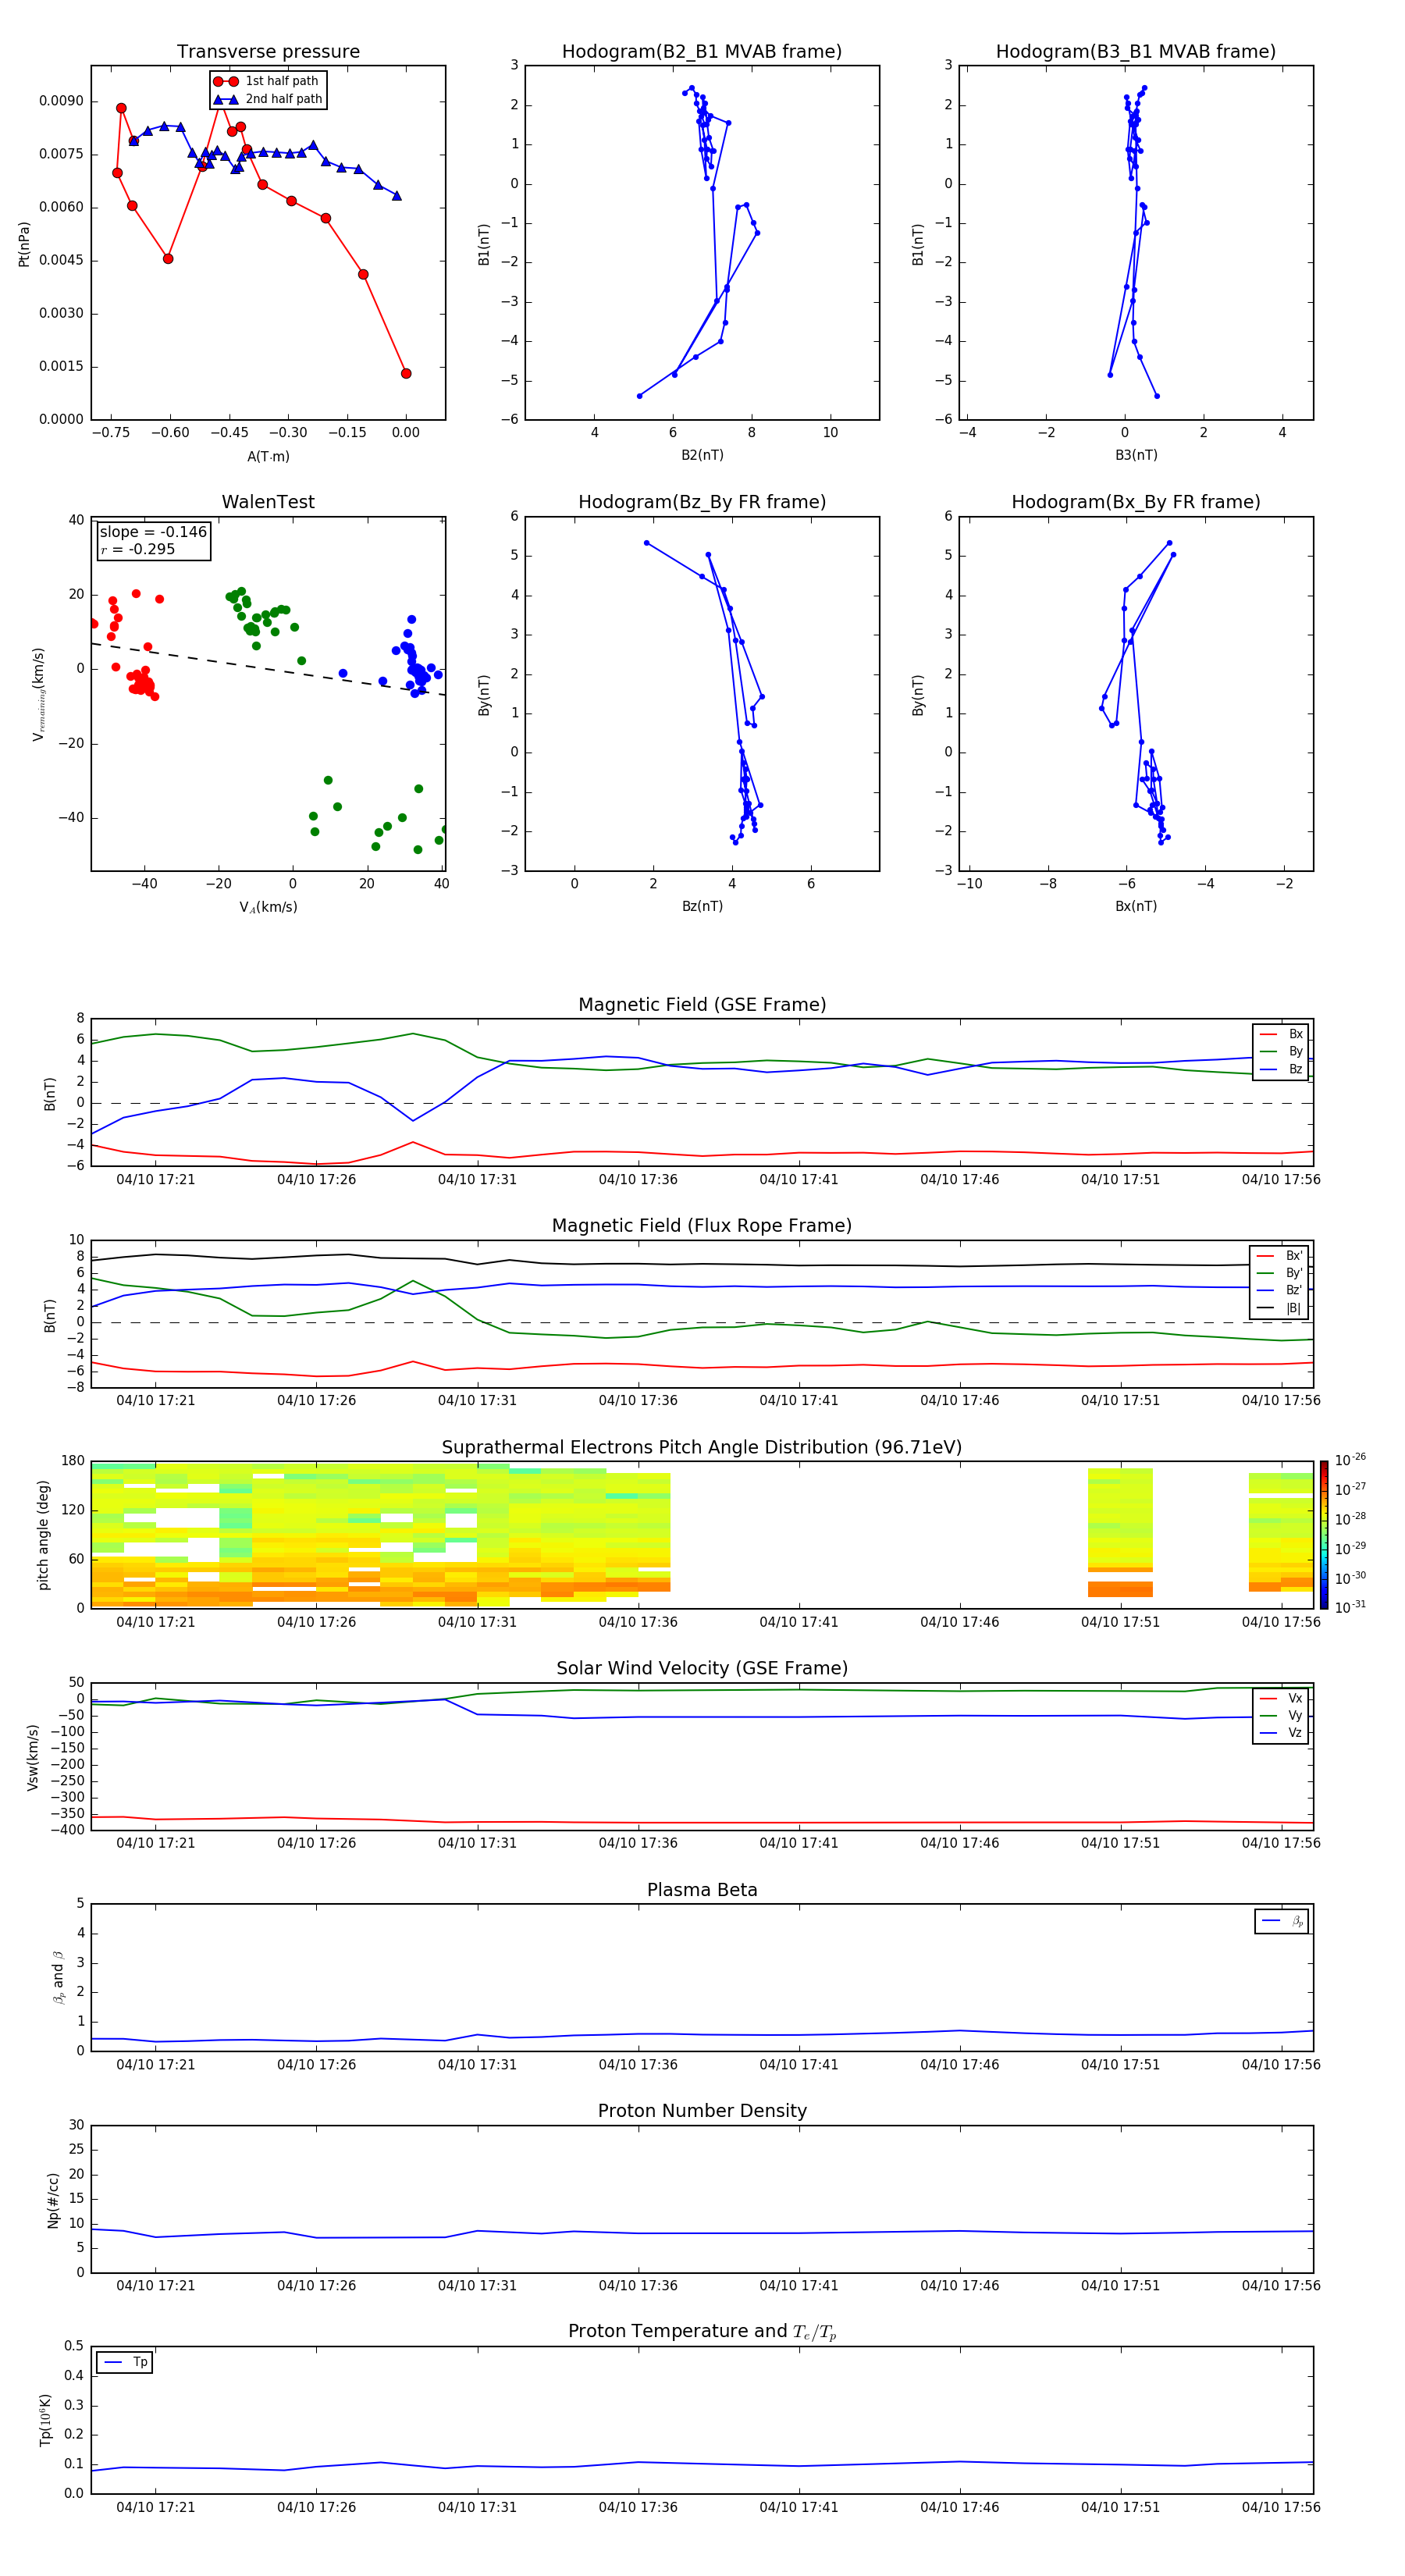Click the Vx legend entry in velocity plot

(x=1281, y=1698)
